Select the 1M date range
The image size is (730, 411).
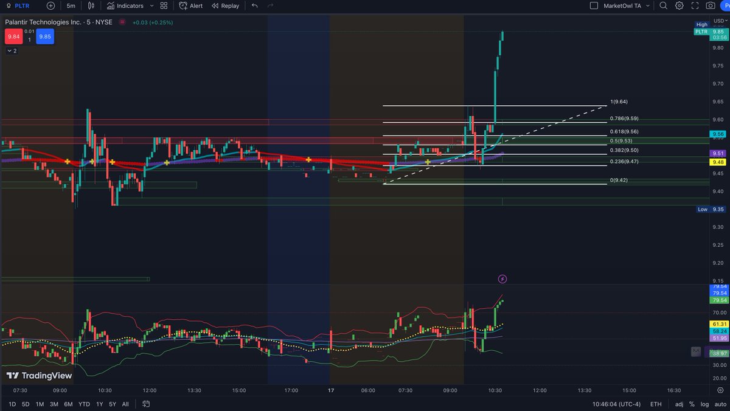[x=40, y=404]
